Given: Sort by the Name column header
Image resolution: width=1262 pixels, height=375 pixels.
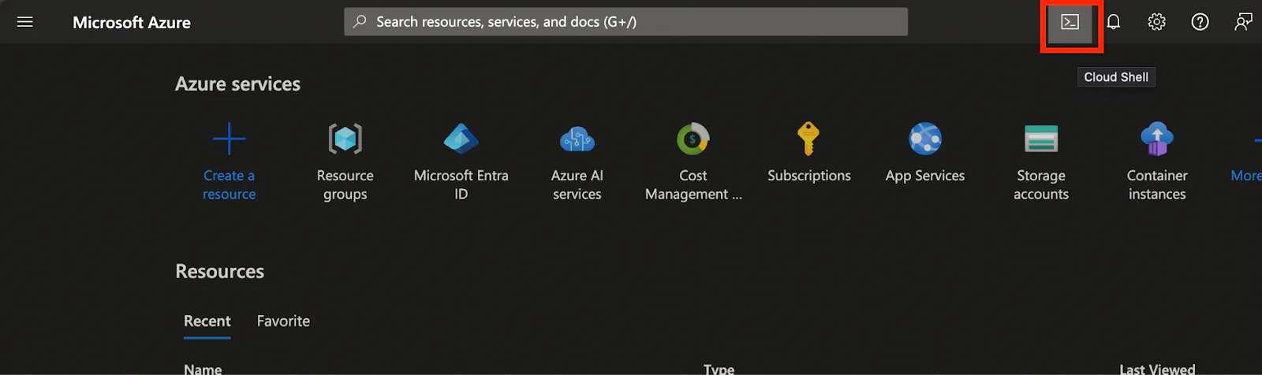Looking at the screenshot, I should pos(203,369).
